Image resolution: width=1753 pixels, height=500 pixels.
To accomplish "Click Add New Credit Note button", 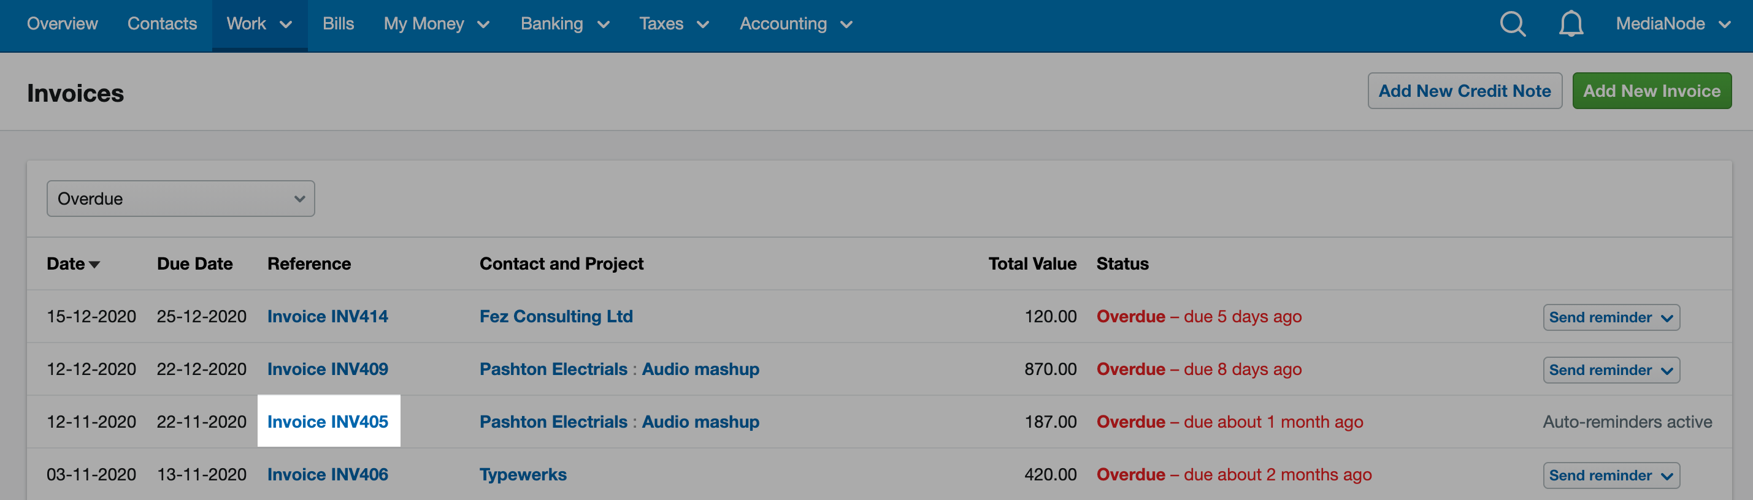I will pos(1465,91).
